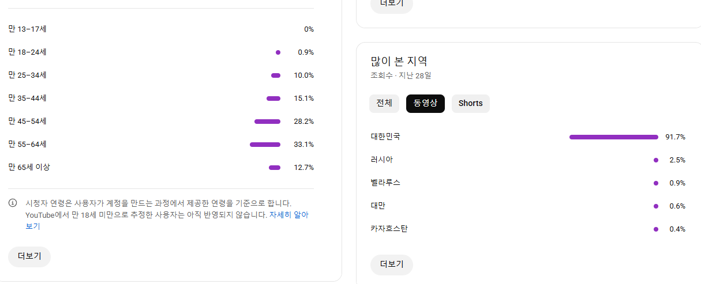Viewport: 701px width, 284px height.
Task: Click 더보기 under the 카자흐스탄 row
Action: [392, 264]
